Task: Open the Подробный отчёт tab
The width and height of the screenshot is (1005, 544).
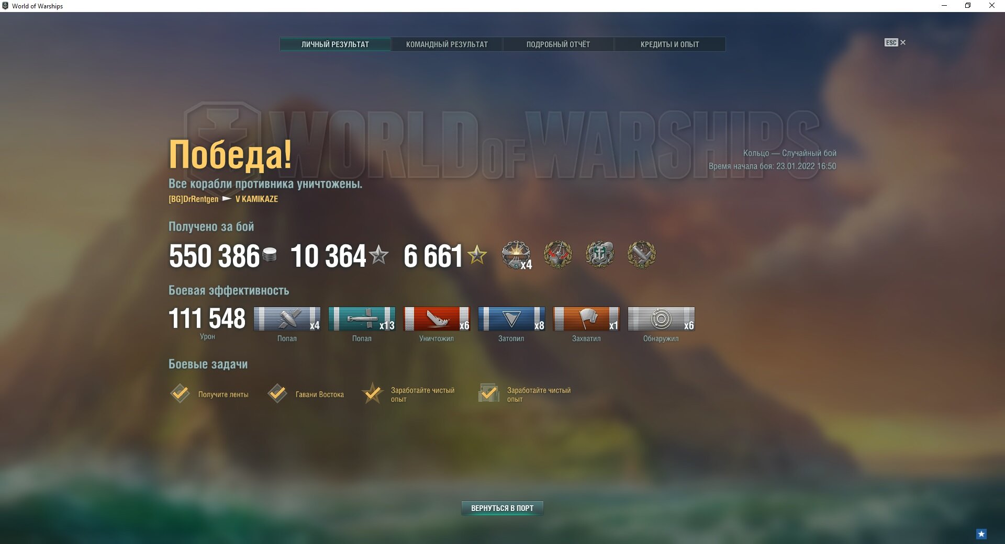Action: 558,44
